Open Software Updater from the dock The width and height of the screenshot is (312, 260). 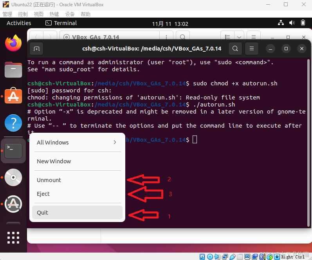pos(13,204)
